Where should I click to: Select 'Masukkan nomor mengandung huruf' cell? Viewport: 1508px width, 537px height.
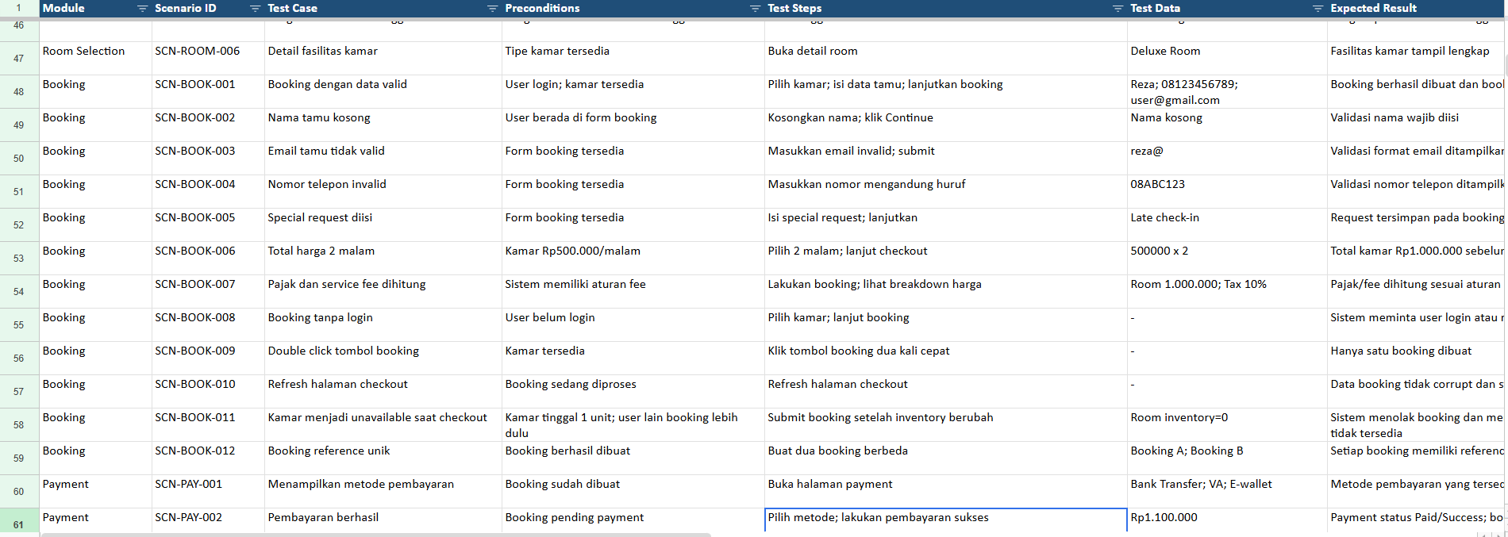(945, 192)
